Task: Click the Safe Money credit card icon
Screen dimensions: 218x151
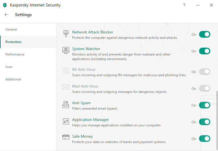Action: click(66, 137)
